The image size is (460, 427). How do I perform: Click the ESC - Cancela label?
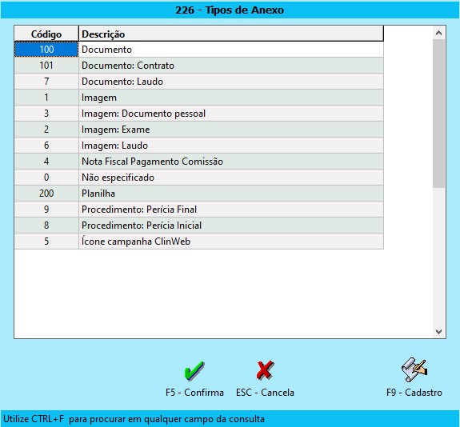265,393
